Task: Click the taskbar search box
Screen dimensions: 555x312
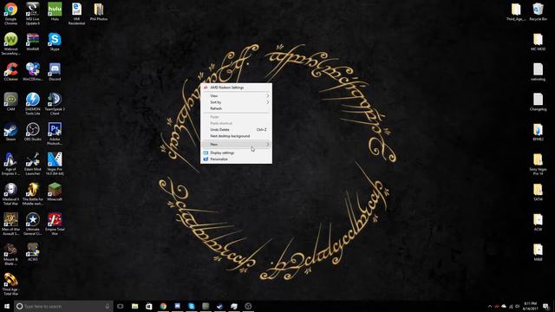Action: (63, 306)
